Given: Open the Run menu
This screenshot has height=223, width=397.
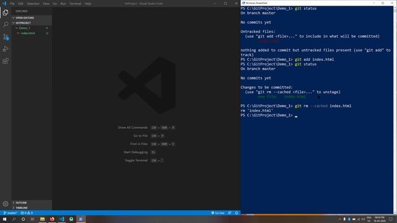Looking at the screenshot, I should point(63,4).
